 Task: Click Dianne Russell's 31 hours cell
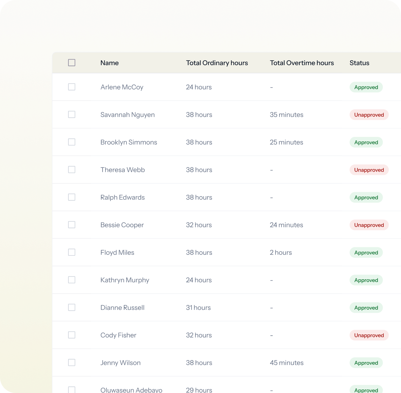(198, 308)
